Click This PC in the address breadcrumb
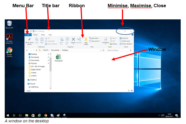This screenshot has width=186, height=124. click(x=46, y=50)
